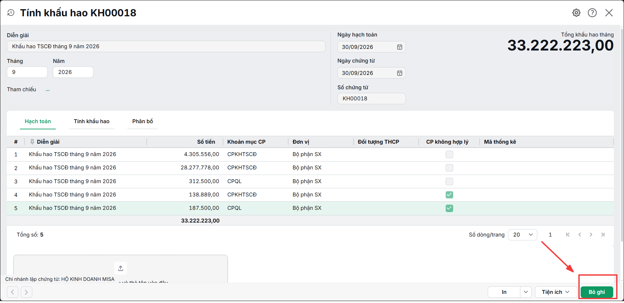Go to the next table page
This screenshot has height=303, width=624.
591,235
